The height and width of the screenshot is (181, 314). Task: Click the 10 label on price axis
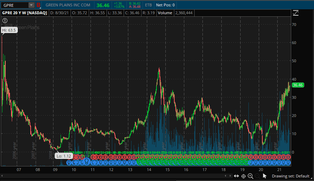294,134
